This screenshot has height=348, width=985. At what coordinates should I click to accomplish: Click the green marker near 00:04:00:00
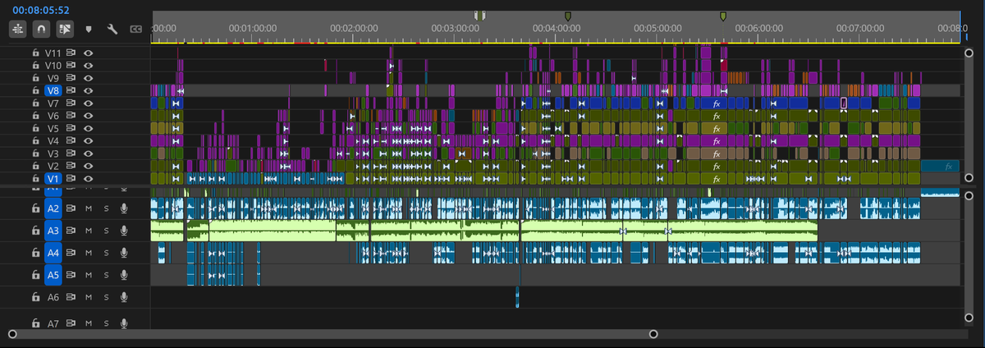(566, 16)
